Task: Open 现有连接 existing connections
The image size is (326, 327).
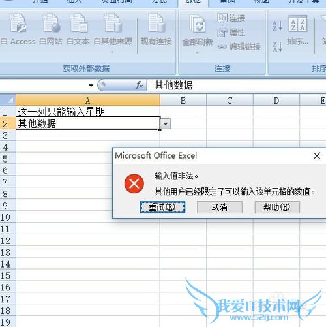Action: (x=156, y=29)
